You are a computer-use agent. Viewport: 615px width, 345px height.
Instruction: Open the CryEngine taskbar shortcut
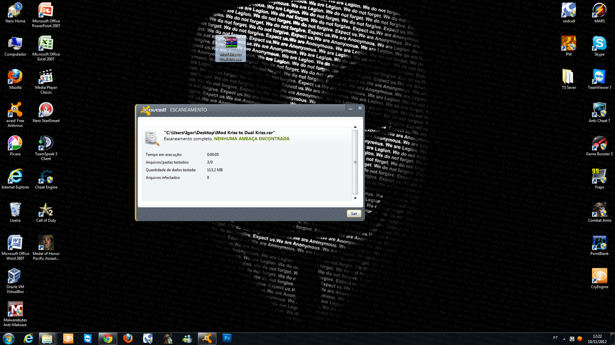pos(68,338)
